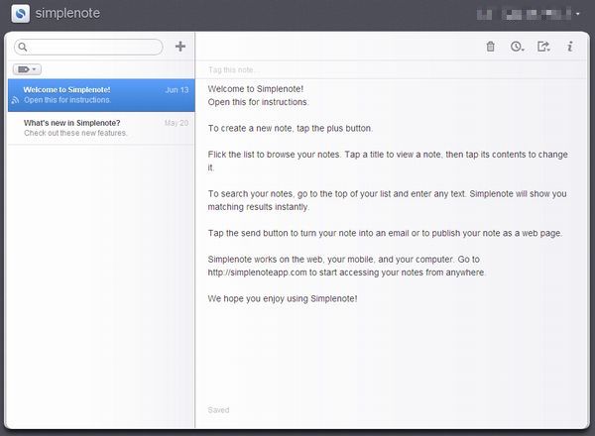Open the tags filter dropdown

coord(27,69)
